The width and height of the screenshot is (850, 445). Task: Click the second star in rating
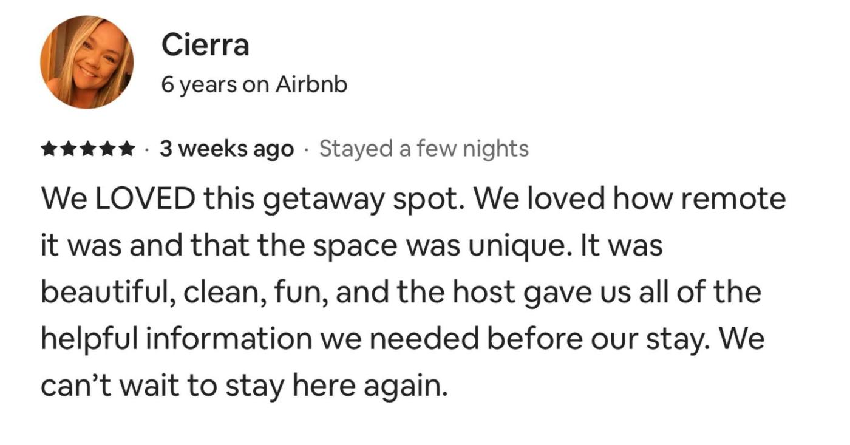click(x=69, y=149)
